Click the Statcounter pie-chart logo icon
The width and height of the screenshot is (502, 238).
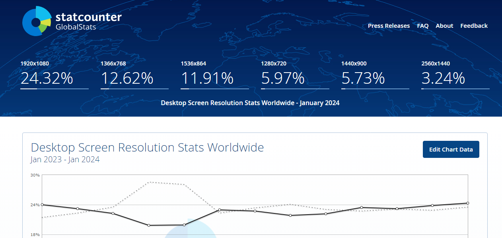(37, 21)
